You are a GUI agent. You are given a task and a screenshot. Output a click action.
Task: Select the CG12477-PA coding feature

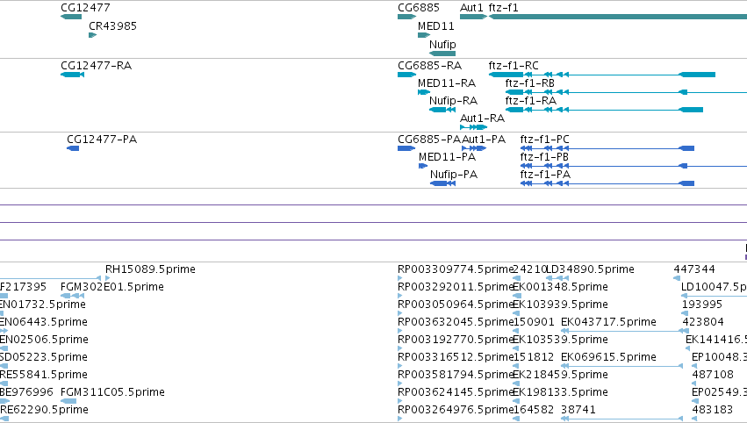(73, 148)
